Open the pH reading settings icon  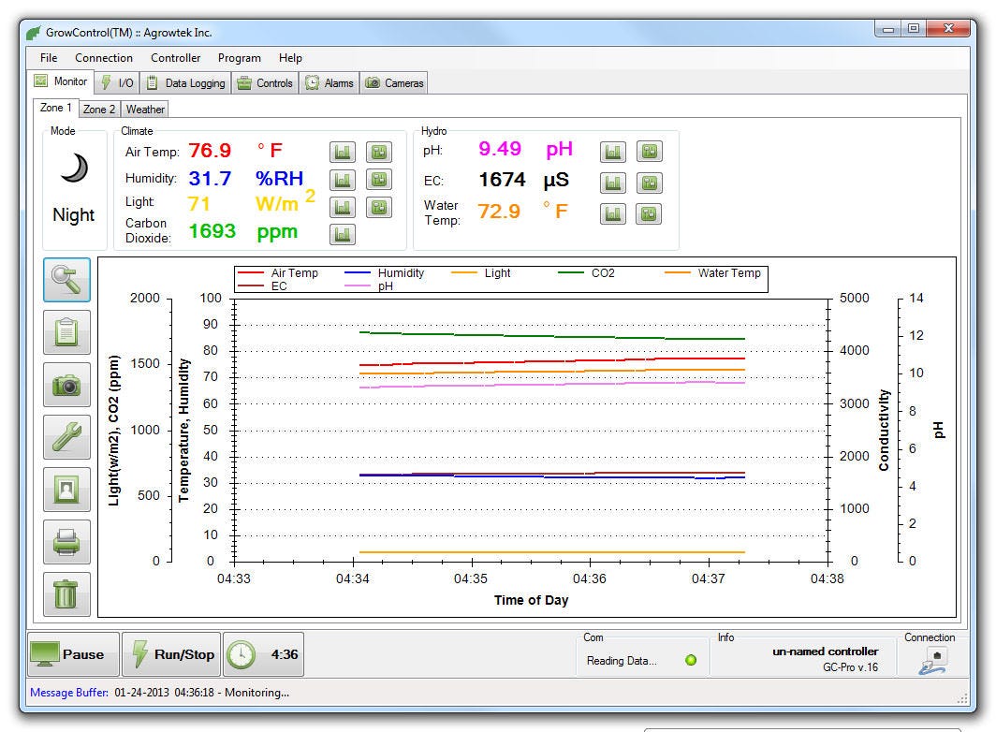point(649,152)
